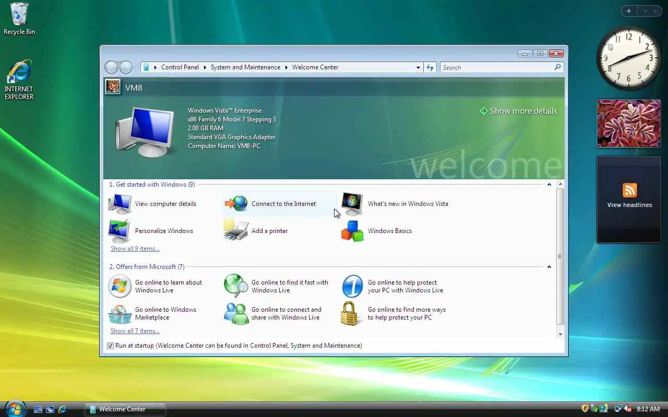This screenshot has height=417, width=668.
Task: Uncheck the Run at startup checkbox
Action: click(x=110, y=346)
